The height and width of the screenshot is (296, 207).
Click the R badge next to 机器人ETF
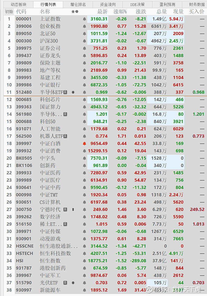[x=65, y=136]
